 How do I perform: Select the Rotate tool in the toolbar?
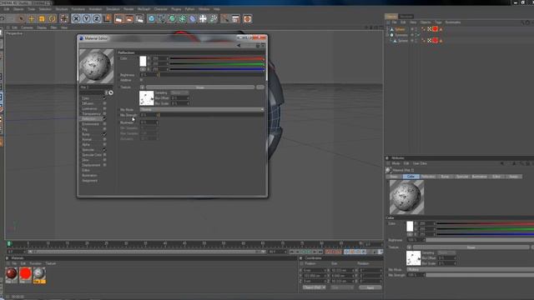coord(52,18)
